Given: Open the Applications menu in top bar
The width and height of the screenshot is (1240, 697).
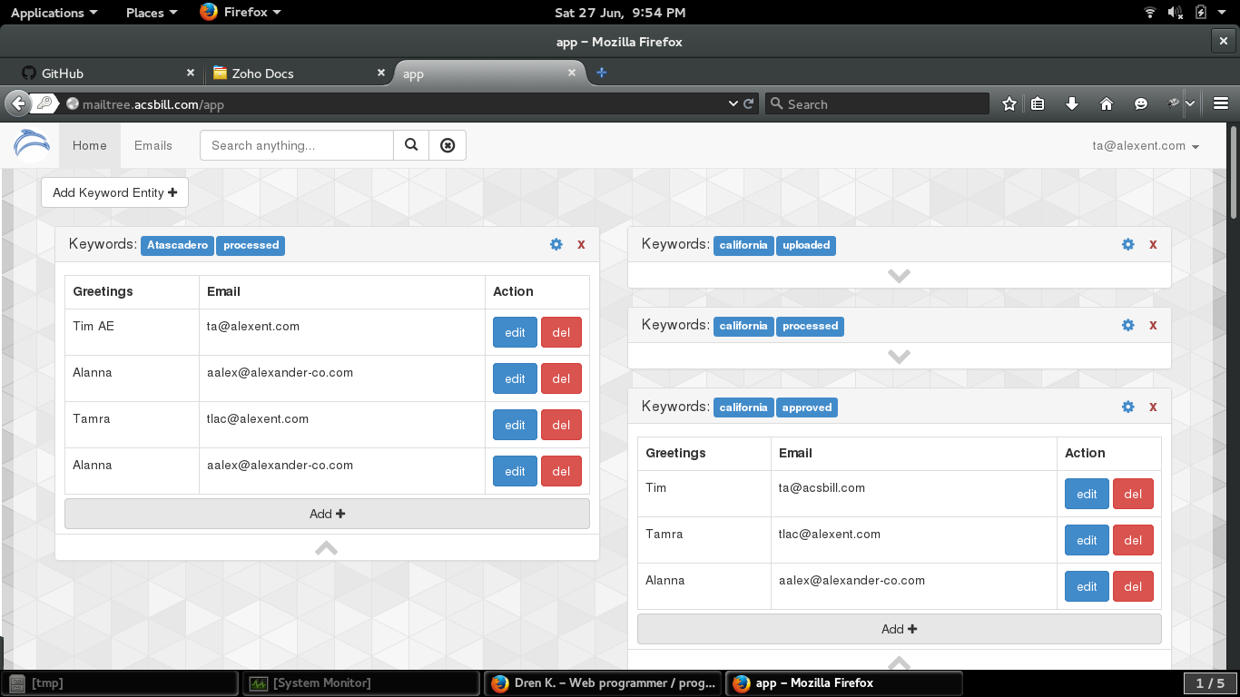Looking at the screenshot, I should [x=54, y=13].
